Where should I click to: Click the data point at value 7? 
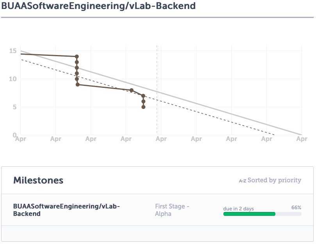pyautogui.click(x=143, y=96)
